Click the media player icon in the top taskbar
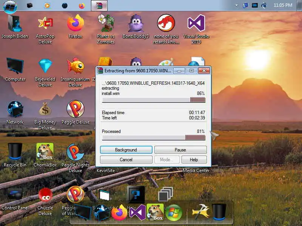The width and height of the screenshot is (302, 226). pyautogui.click(x=47, y=6)
